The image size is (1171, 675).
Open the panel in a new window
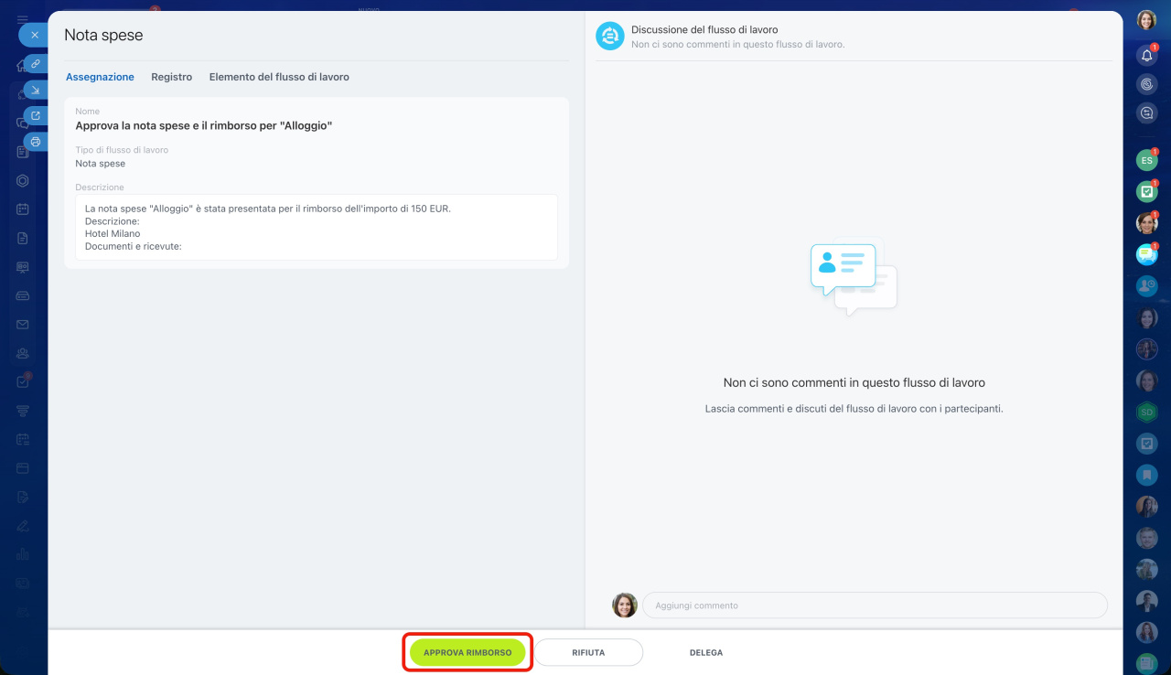(36, 116)
